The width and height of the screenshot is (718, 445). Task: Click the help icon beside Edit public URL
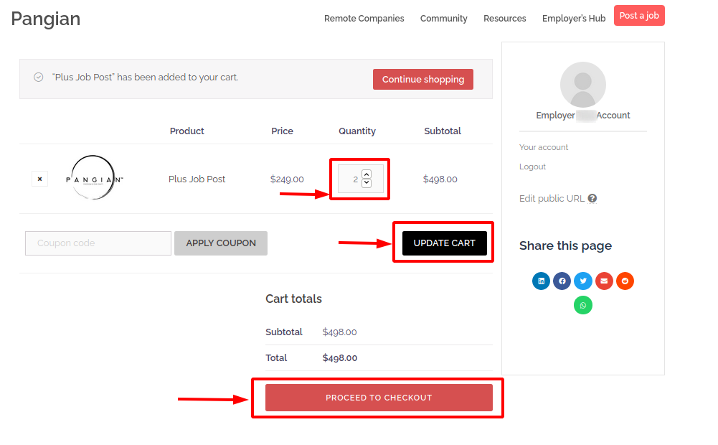click(x=592, y=198)
